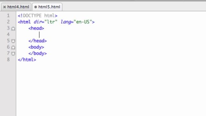The height and width of the screenshot is (116, 206).
Task: Click line number 2 in the gutter
Action: pyautogui.click(x=8, y=22)
